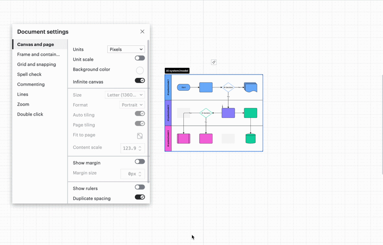The image size is (383, 245).
Task: Select the pink predefined process shape
Action: (183, 138)
